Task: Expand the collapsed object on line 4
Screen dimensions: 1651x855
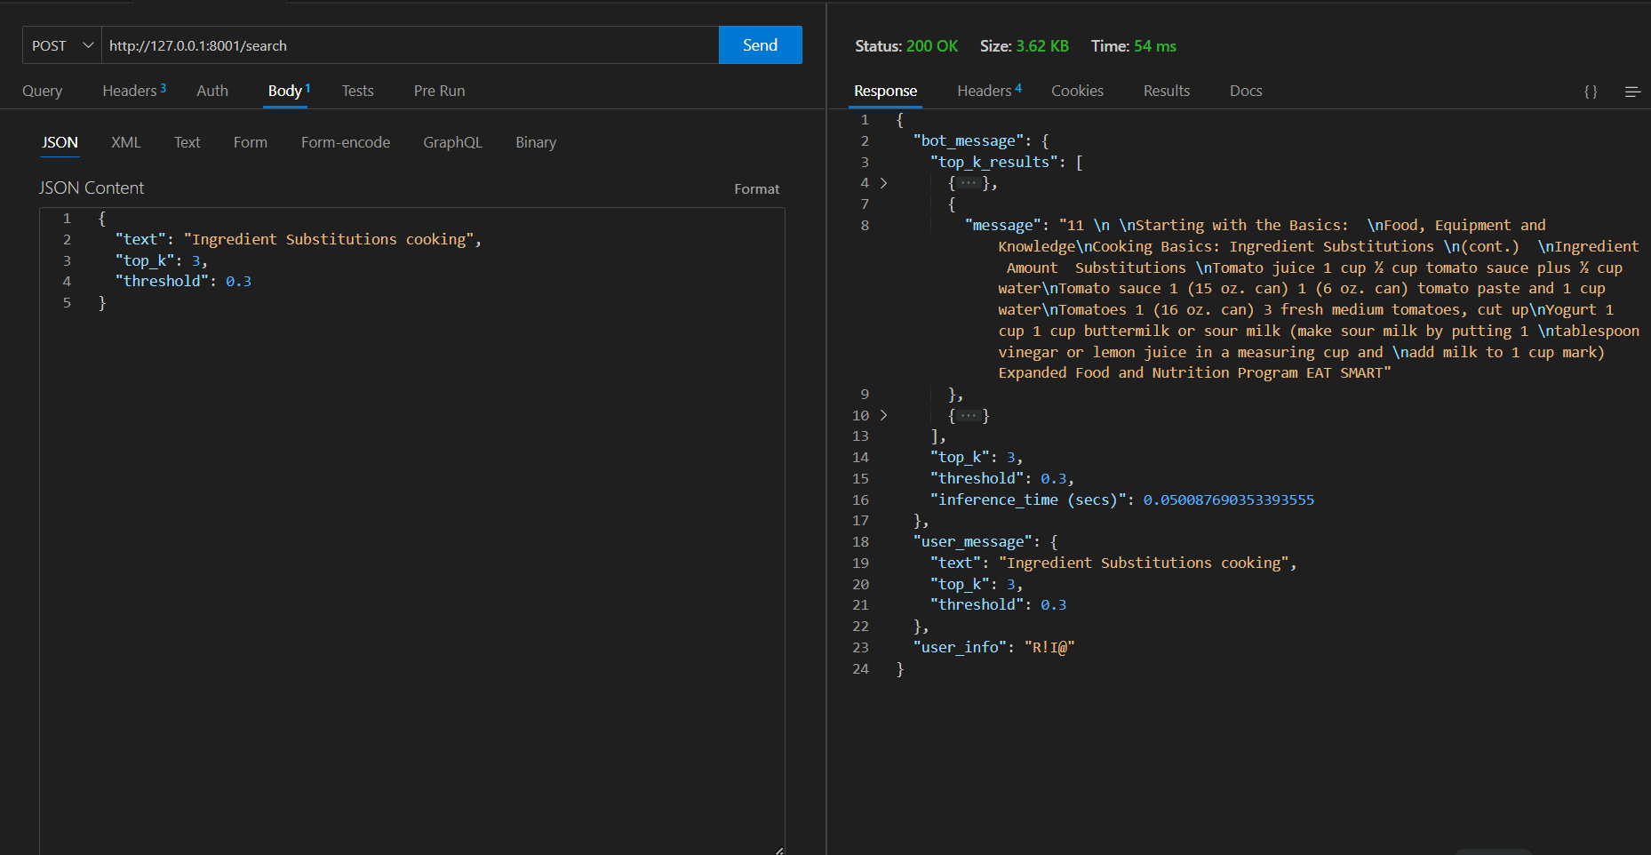Action: point(883,183)
